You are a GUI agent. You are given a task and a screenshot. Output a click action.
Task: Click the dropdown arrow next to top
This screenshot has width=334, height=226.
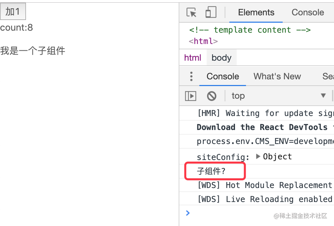(x=323, y=95)
